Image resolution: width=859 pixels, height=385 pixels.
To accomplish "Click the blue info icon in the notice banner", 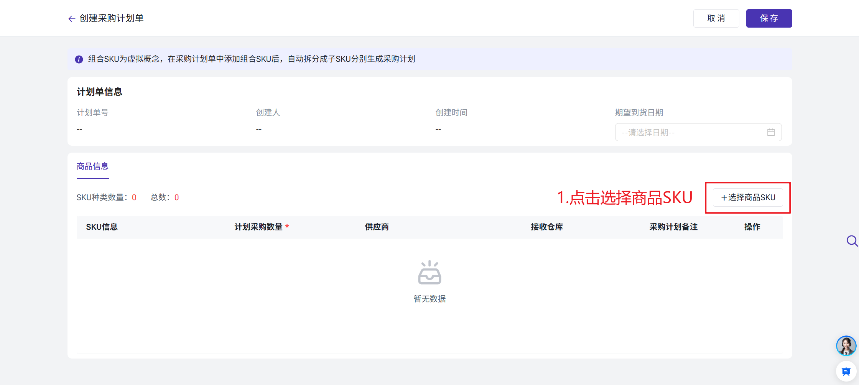I will point(79,59).
